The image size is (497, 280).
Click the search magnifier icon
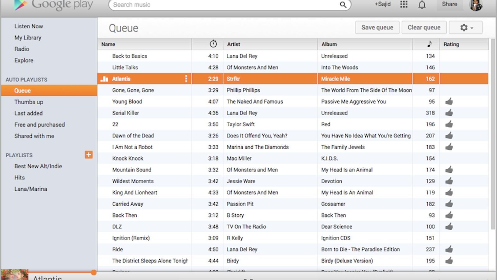(343, 5)
